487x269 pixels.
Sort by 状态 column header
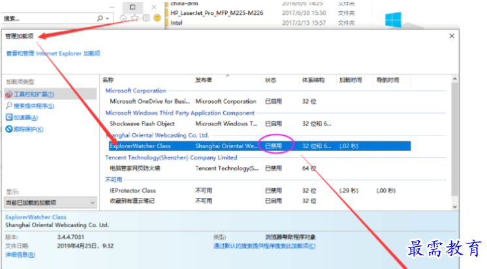click(270, 80)
